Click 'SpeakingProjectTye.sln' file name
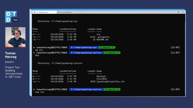 click(x=111, y=82)
